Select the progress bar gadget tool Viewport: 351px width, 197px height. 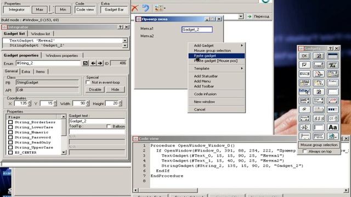coord(333,109)
